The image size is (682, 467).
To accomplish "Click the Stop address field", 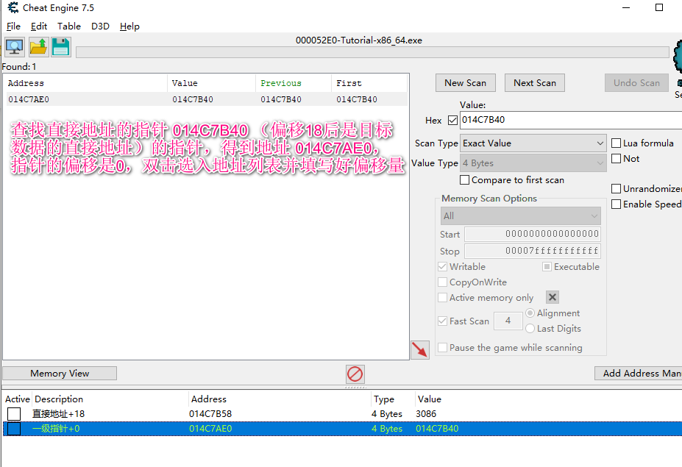I will coord(533,251).
